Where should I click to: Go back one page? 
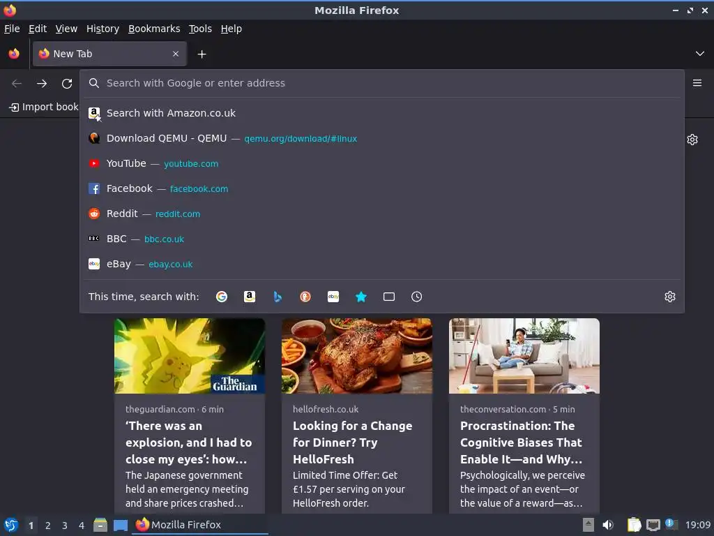coord(17,84)
